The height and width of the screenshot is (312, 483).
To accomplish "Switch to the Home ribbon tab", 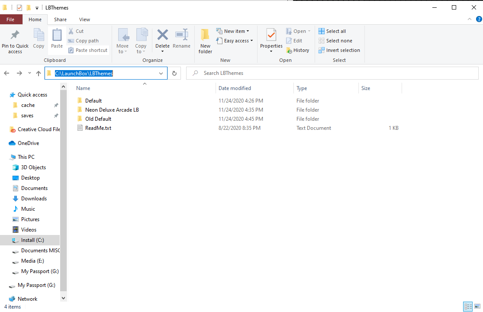I will click(35, 19).
